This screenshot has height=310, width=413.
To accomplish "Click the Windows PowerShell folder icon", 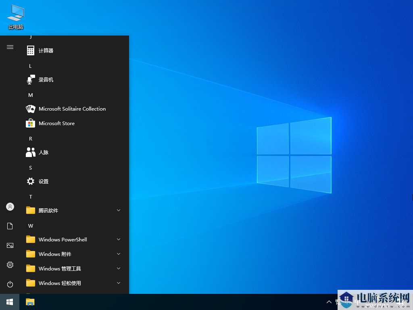I will click(x=31, y=239).
